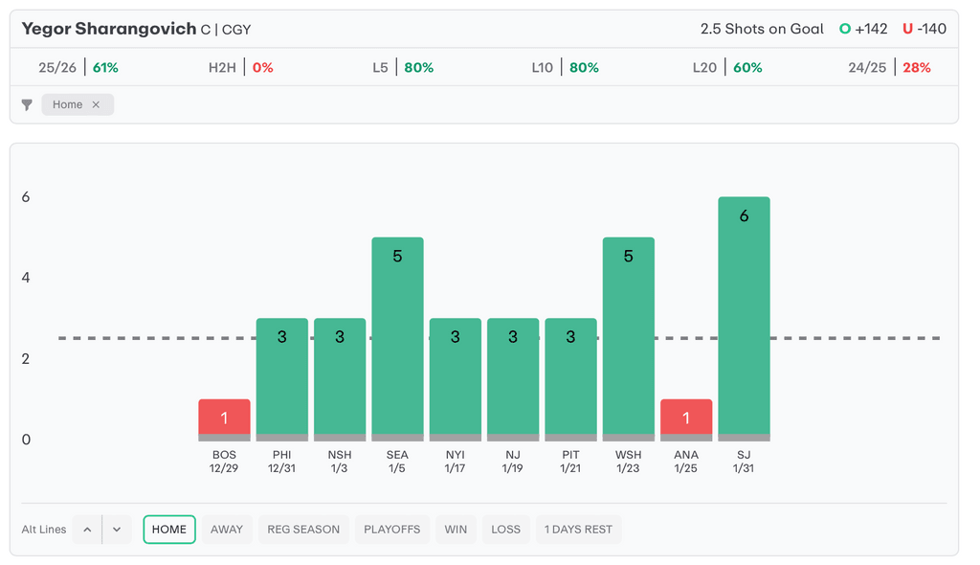Image resolution: width=980 pixels, height=565 pixels.
Task: Enable the AWAY games filter
Action: (x=227, y=530)
